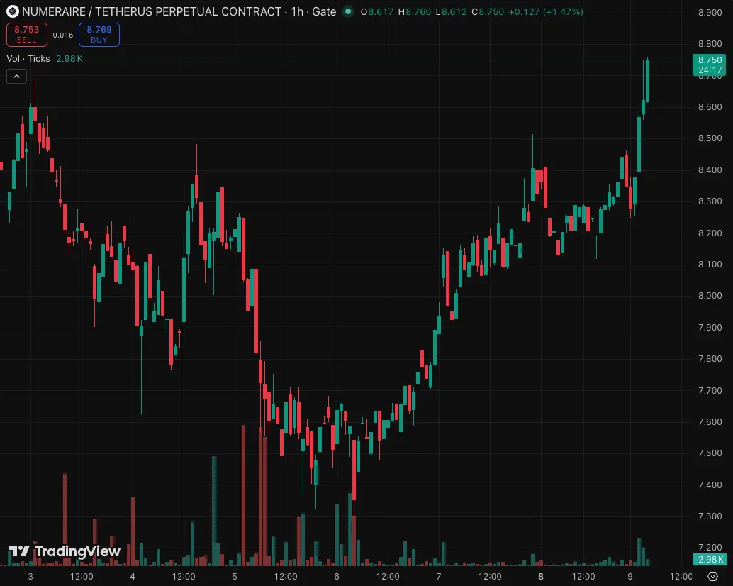
Task: Click date label 4 on time axis
Action: coord(133,577)
